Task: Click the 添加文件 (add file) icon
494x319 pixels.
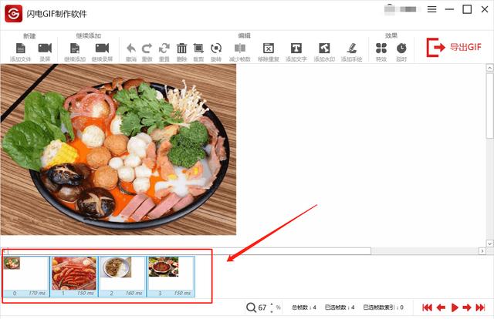Action: [20, 49]
